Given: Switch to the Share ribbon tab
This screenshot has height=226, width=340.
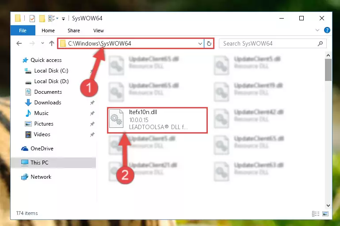Looking at the screenshot, I should (x=74, y=31).
